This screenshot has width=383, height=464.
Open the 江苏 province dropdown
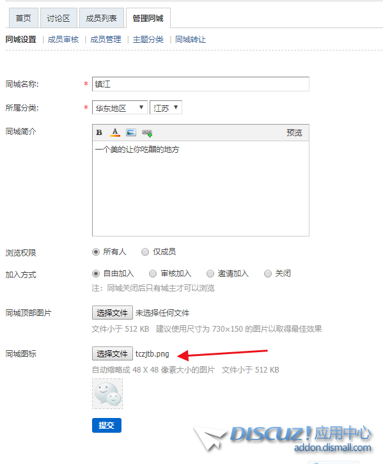click(x=166, y=108)
